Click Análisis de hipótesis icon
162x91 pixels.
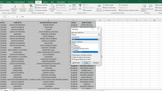coord(144,6)
